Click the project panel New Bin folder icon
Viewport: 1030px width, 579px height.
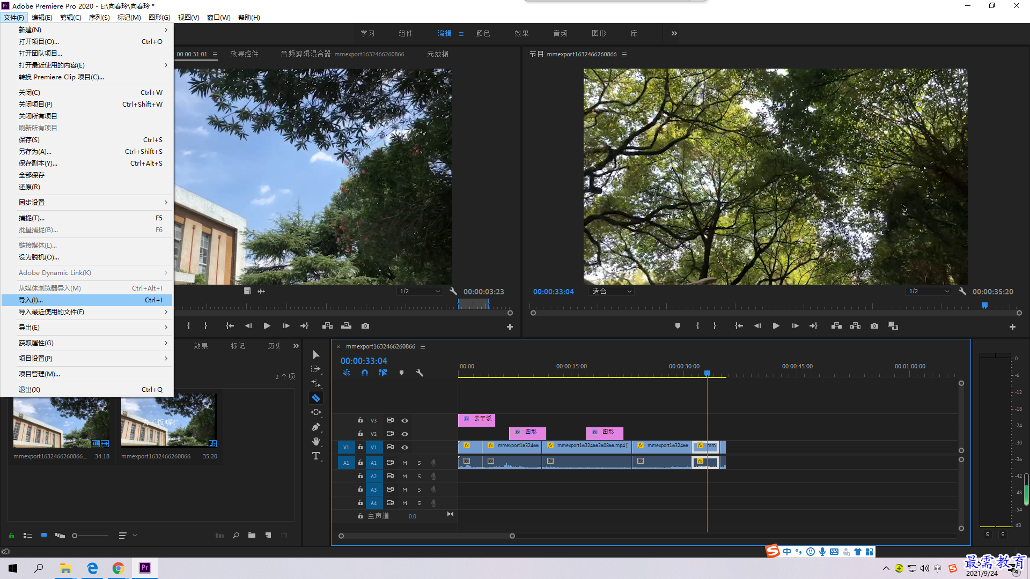click(252, 535)
